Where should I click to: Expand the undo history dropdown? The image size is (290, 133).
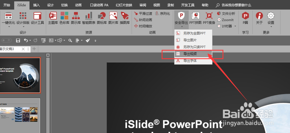(30, 40)
